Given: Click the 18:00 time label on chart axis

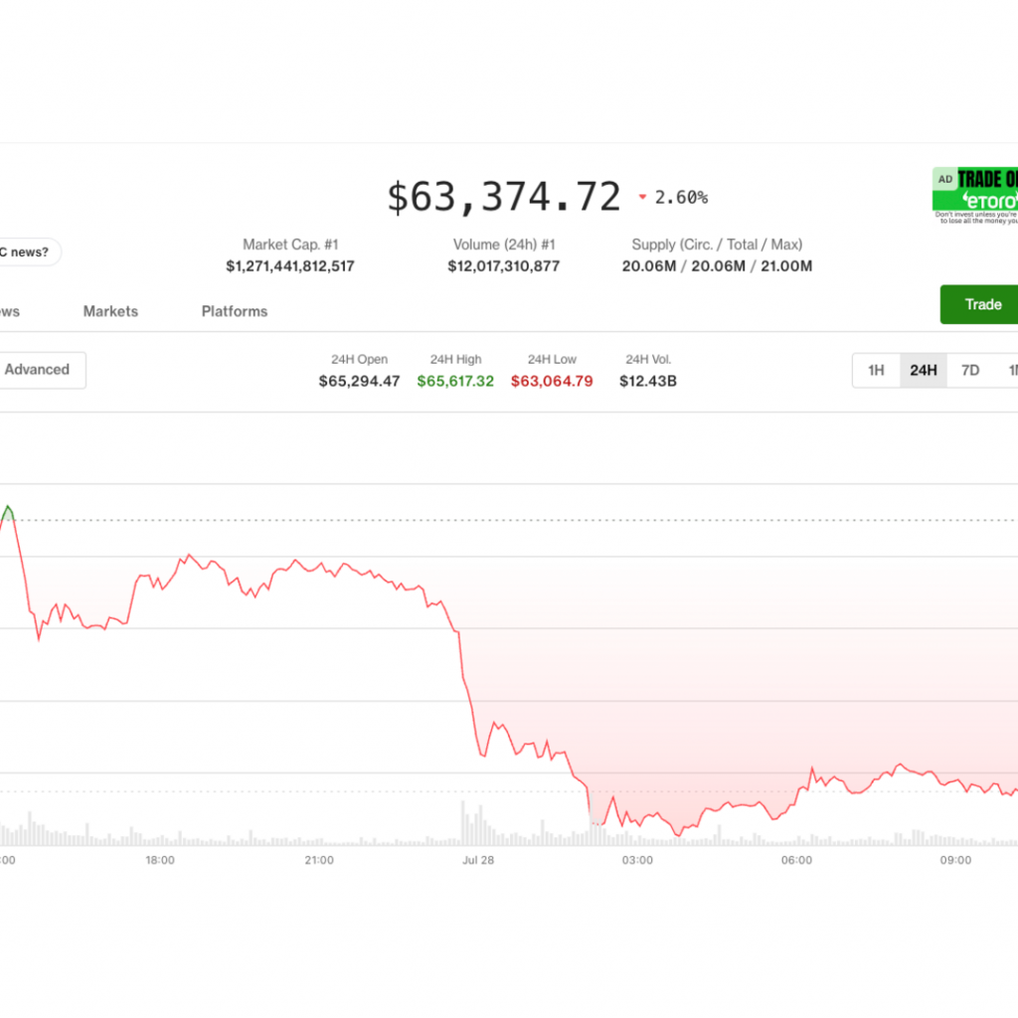Looking at the screenshot, I should point(160,860).
